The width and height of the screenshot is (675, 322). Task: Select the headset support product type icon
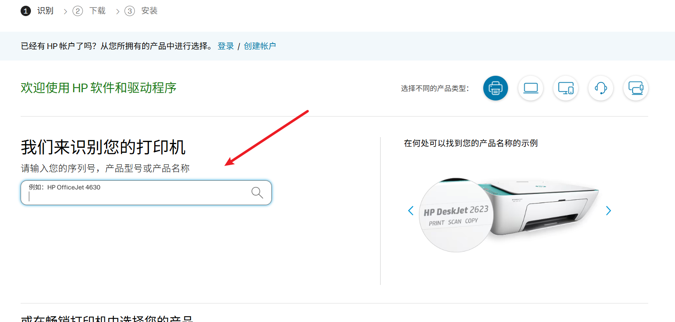click(601, 88)
